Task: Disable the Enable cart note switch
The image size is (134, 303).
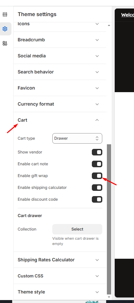Action: [97, 164]
